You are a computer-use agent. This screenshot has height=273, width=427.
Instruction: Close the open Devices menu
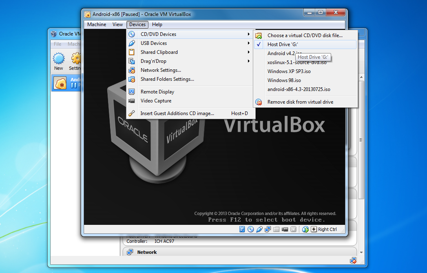[x=137, y=24]
